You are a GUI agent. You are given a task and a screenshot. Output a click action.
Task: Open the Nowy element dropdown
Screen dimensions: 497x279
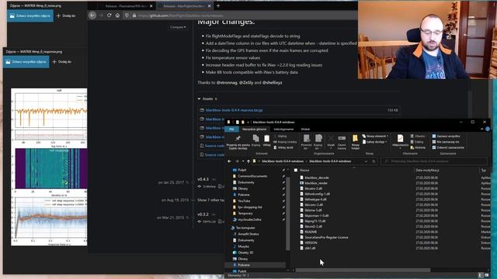[376, 136]
